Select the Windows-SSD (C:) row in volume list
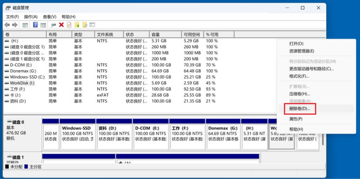The image size is (360, 179). pyautogui.click(x=27, y=77)
